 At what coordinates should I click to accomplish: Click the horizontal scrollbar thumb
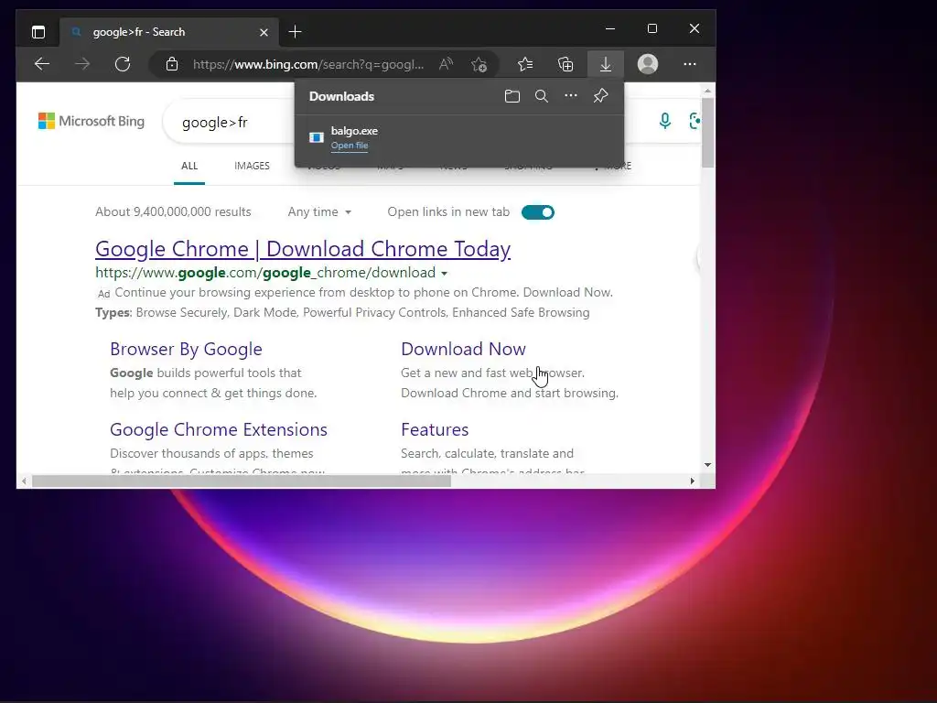(x=242, y=481)
